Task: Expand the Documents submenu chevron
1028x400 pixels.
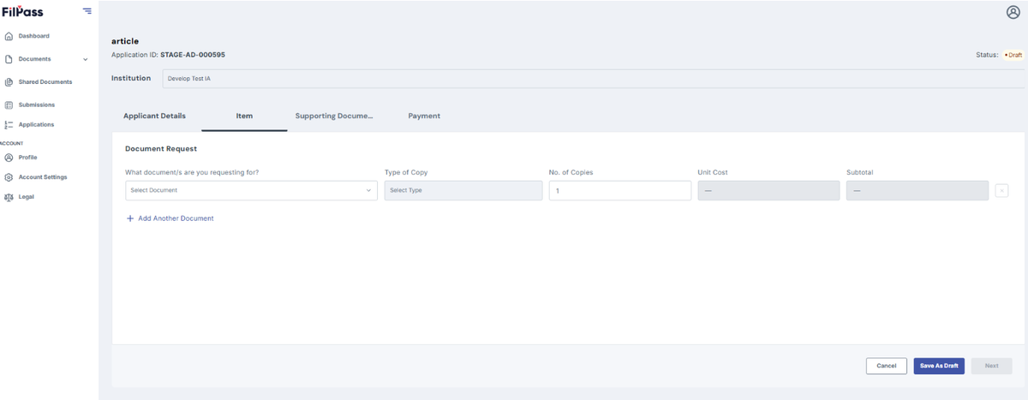Action: coord(85,60)
